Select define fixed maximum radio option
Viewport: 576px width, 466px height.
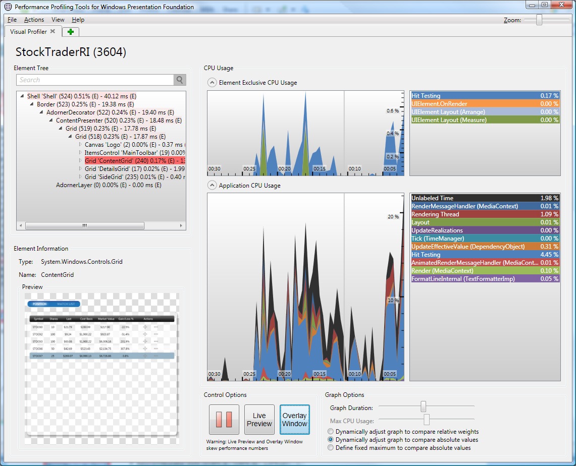click(x=331, y=448)
